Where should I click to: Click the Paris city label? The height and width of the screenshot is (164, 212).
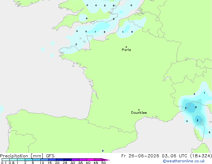pyautogui.click(x=126, y=50)
